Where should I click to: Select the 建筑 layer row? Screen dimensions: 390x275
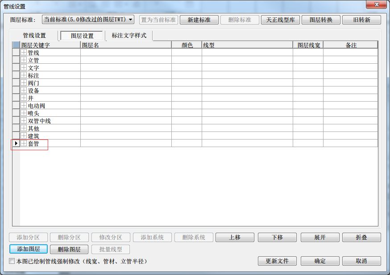click(x=36, y=136)
